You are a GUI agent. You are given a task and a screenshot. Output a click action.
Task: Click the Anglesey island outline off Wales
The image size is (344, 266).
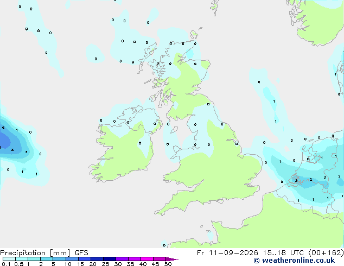click(x=176, y=149)
